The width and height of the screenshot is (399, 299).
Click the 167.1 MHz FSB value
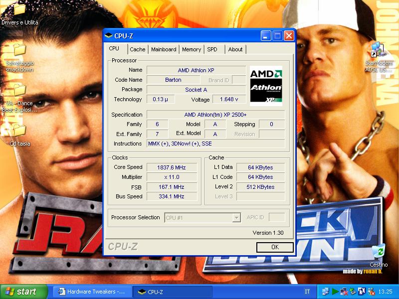[172, 187]
